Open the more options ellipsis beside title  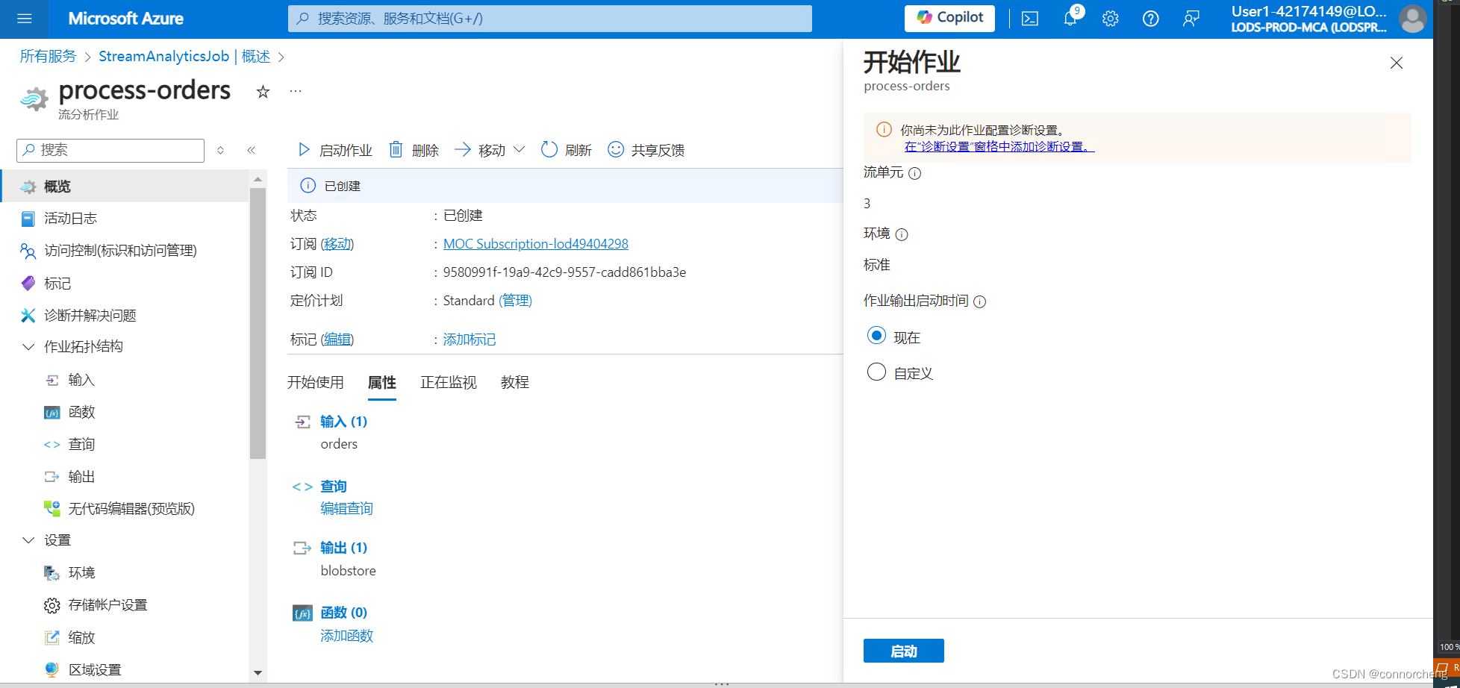tap(296, 92)
